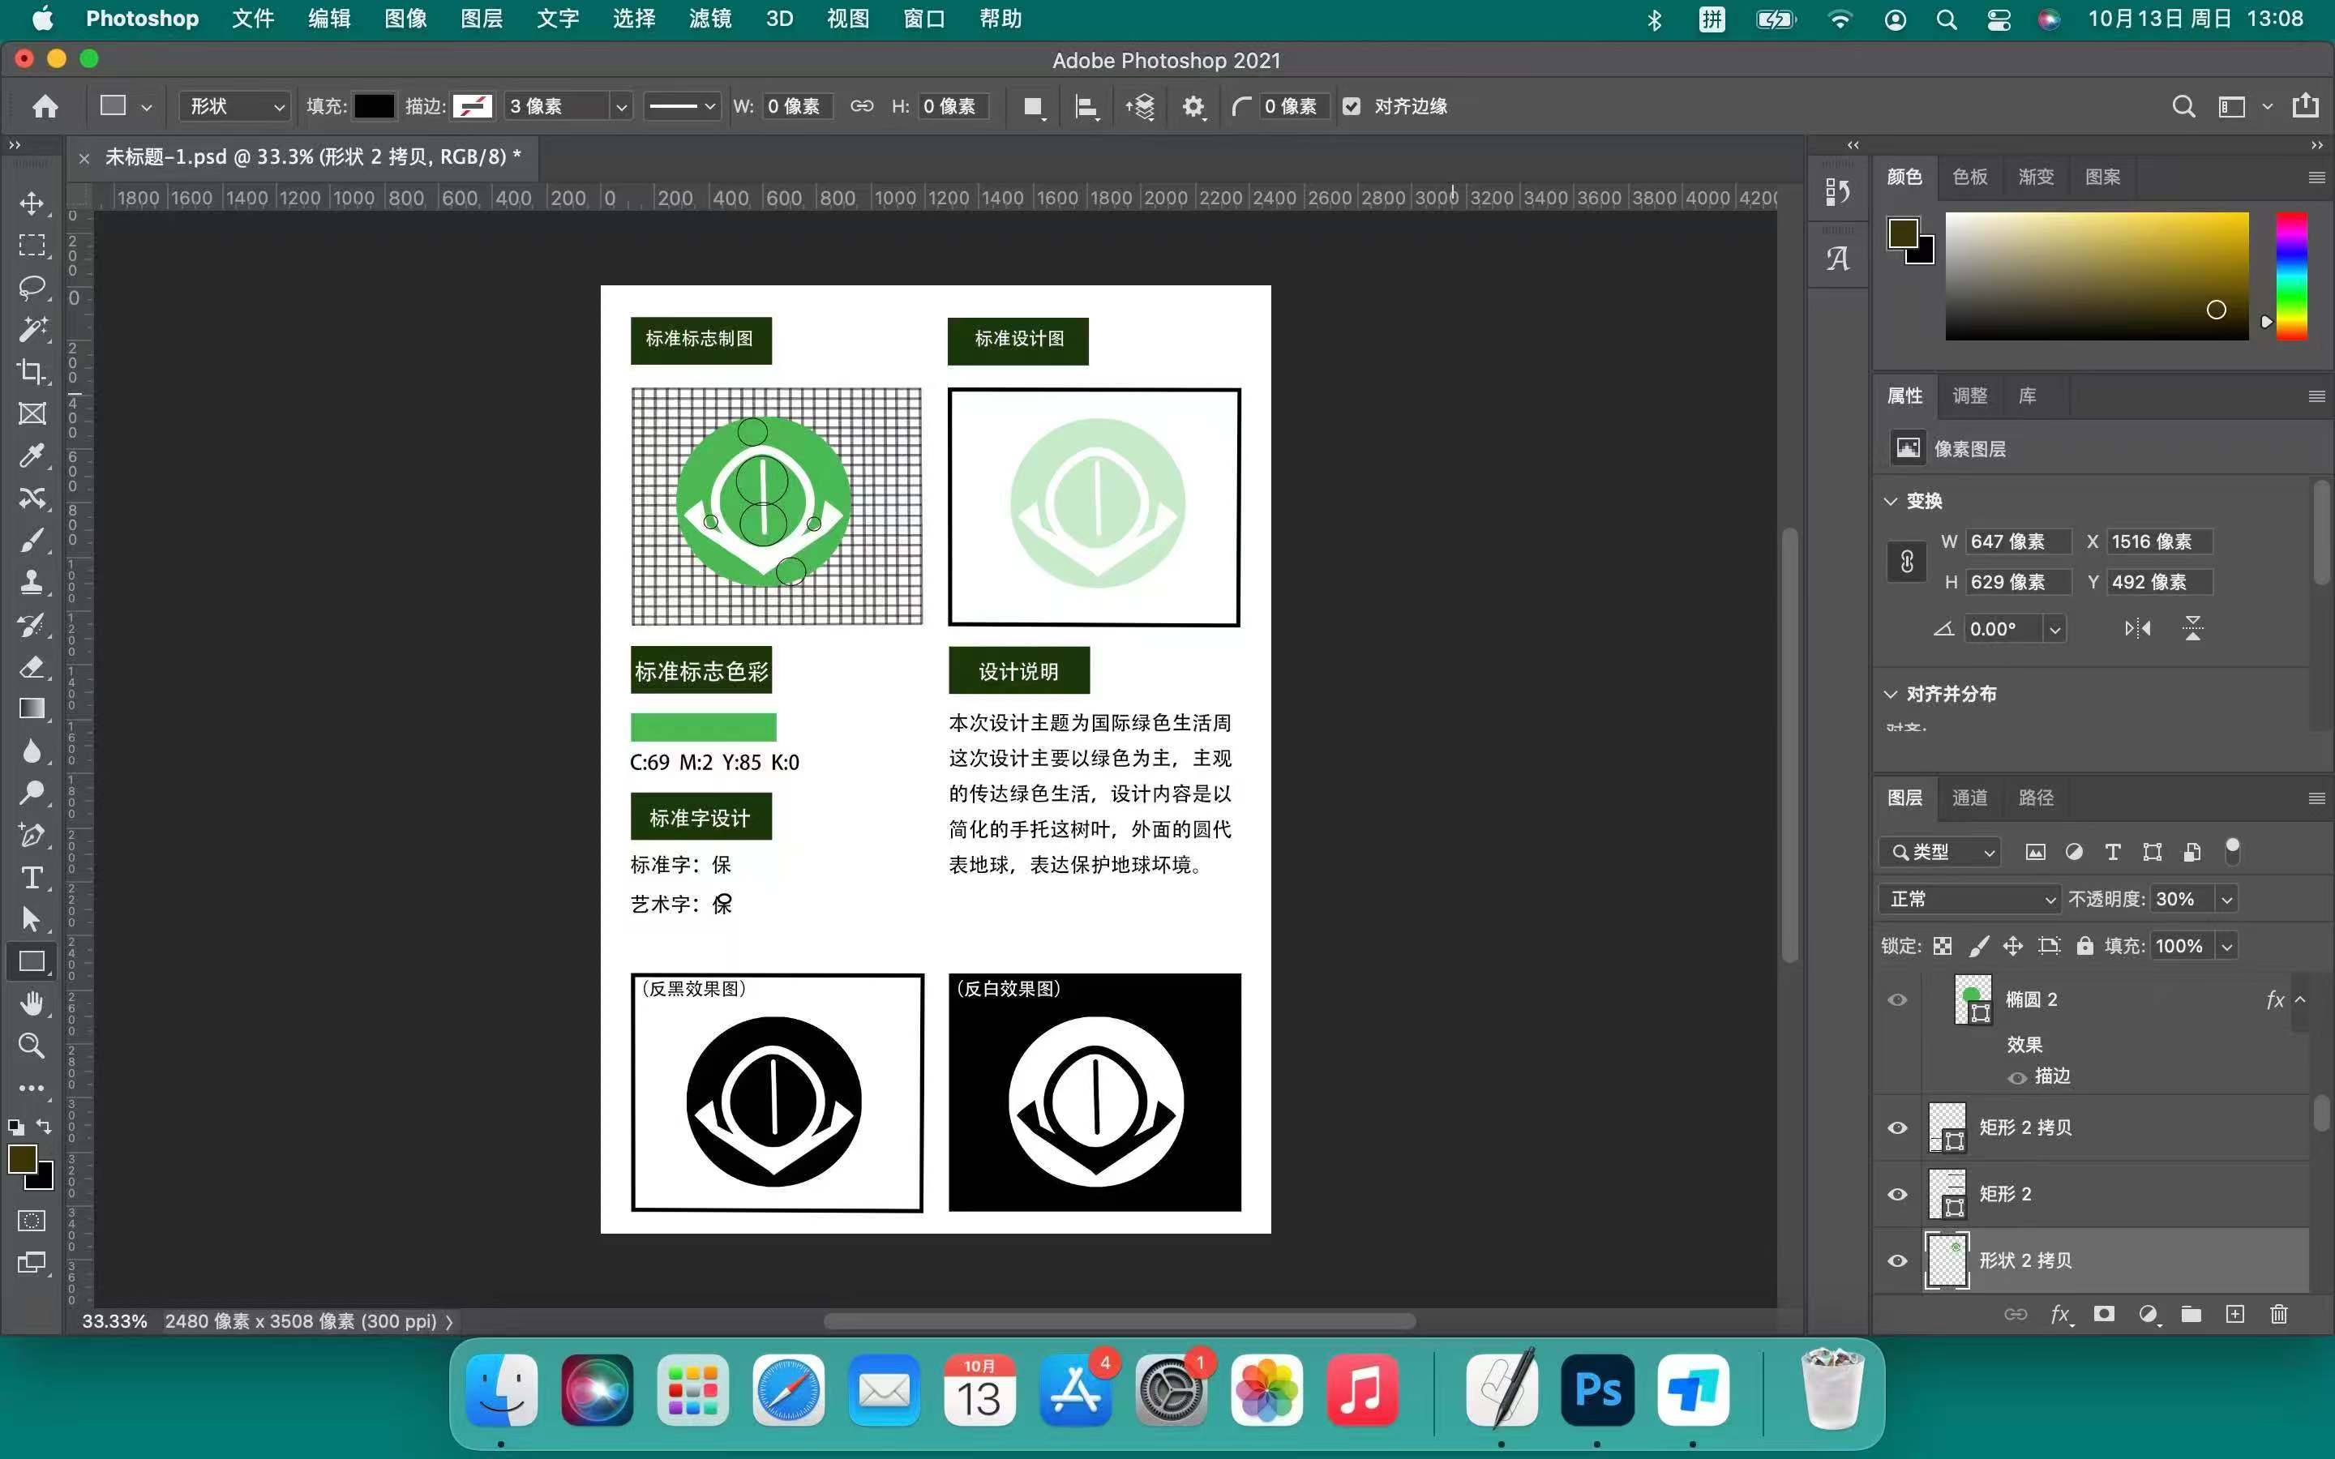Click the delete layer trash icon
Image resolution: width=2335 pixels, height=1459 pixels.
click(2278, 1313)
